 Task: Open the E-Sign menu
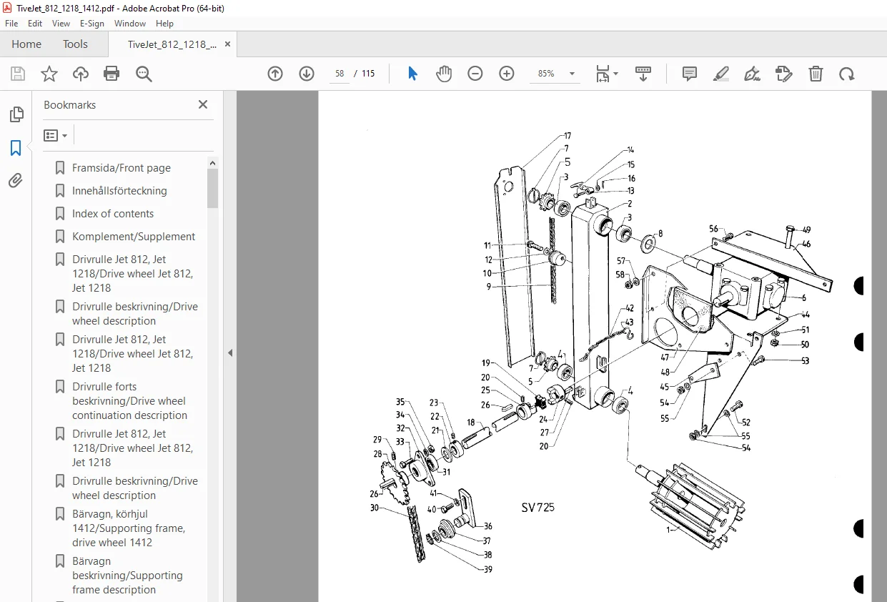(91, 24)
